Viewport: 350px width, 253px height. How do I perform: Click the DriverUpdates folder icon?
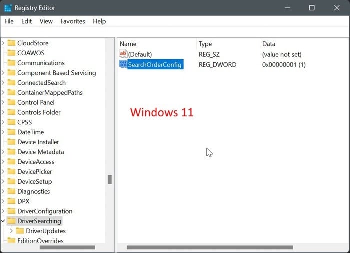20,231
